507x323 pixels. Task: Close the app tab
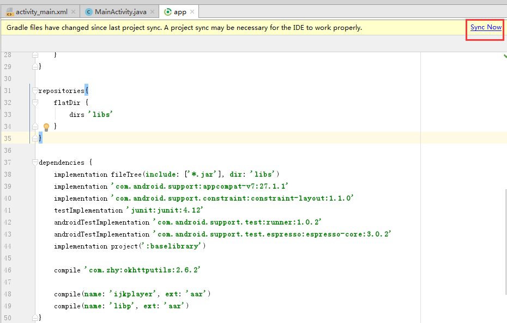click(192, 11)
